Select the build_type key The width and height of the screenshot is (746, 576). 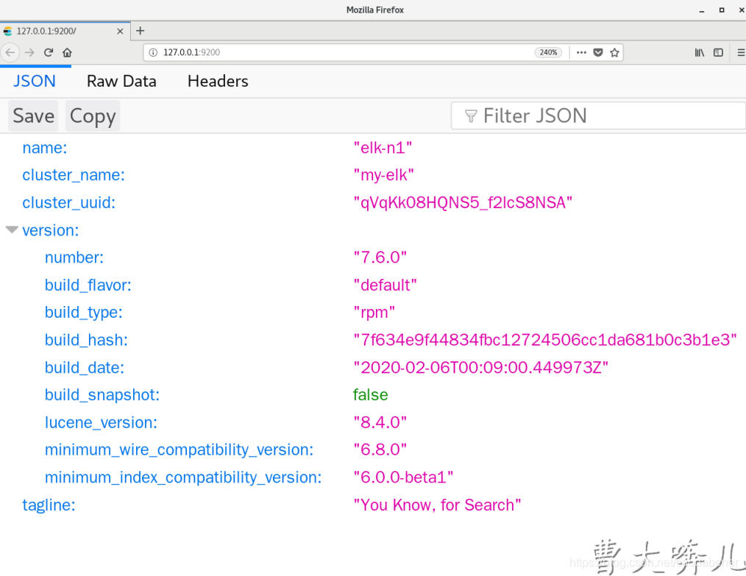coord(84,312)
